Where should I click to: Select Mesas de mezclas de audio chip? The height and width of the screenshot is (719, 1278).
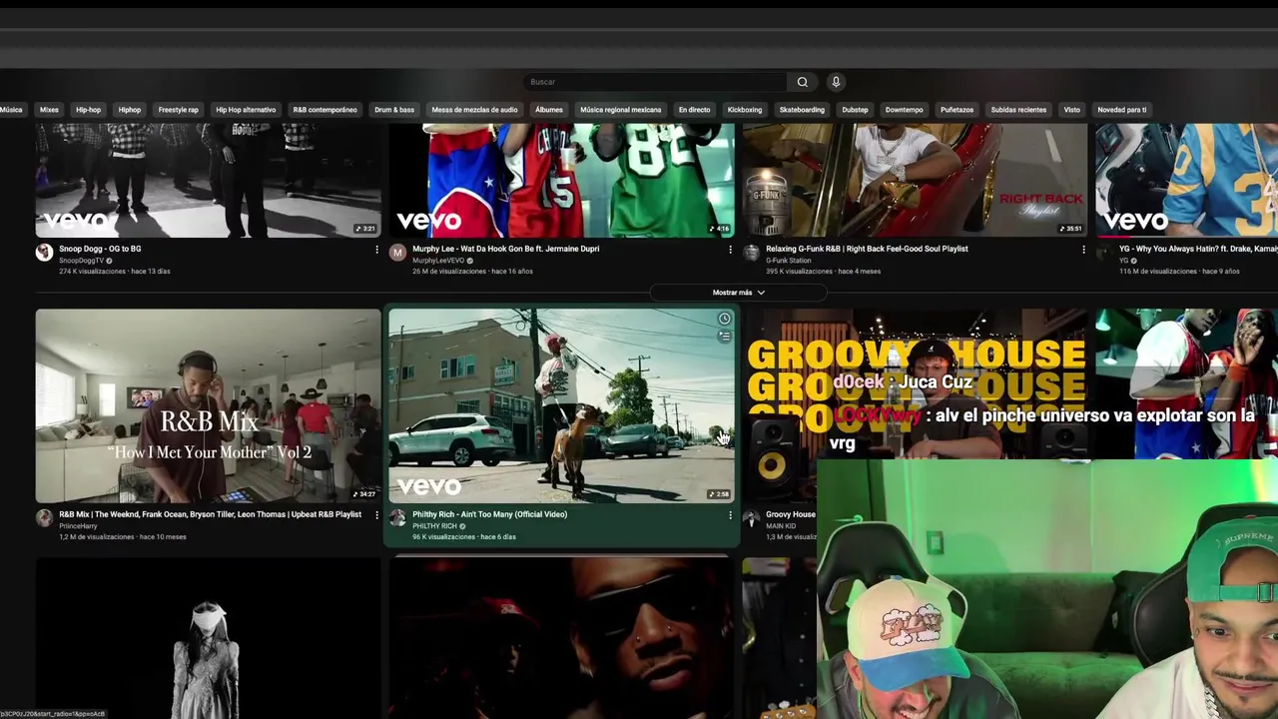click(474, 110)
